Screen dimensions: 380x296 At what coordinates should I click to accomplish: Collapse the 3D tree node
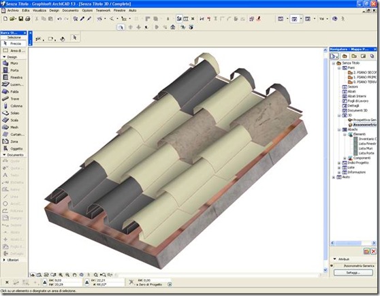tap(339, 116)
